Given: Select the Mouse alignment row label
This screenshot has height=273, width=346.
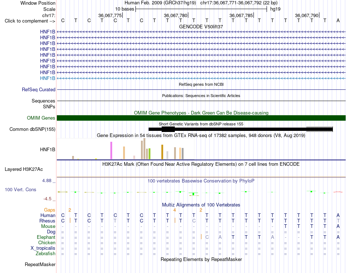Looking at the screenshot, I should pyautogui.click(x=48, y=226).
